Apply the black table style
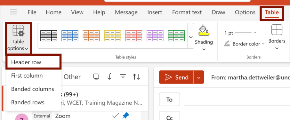This screenshot has height=120, width=290. (49, 36)
